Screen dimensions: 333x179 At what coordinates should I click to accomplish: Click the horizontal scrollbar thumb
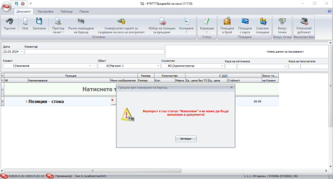[93, 170]
